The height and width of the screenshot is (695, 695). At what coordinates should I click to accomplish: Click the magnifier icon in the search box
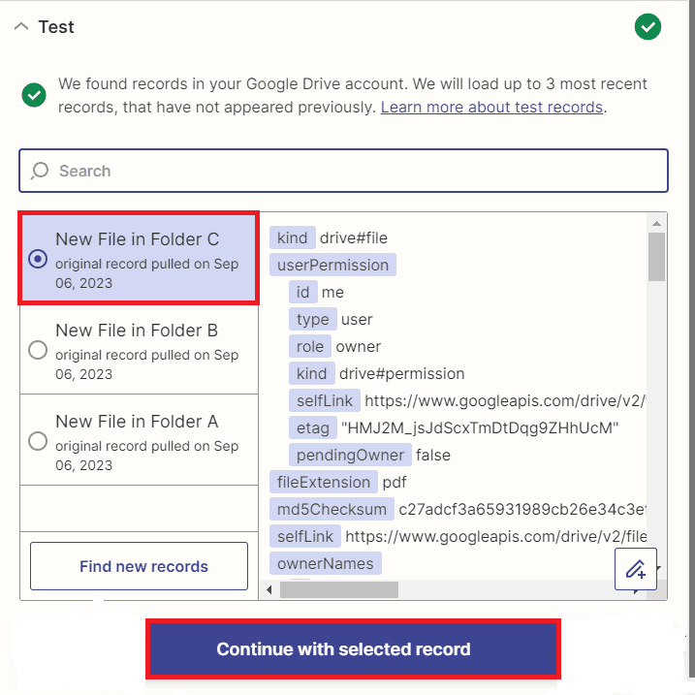pos(40,172)
